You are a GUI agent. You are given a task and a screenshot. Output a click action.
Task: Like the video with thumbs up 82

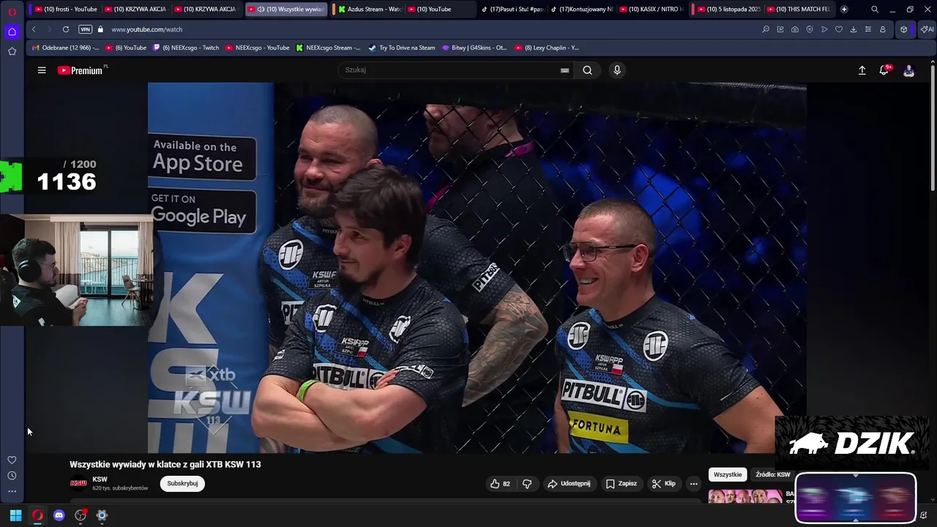click(x=500, y=484)
